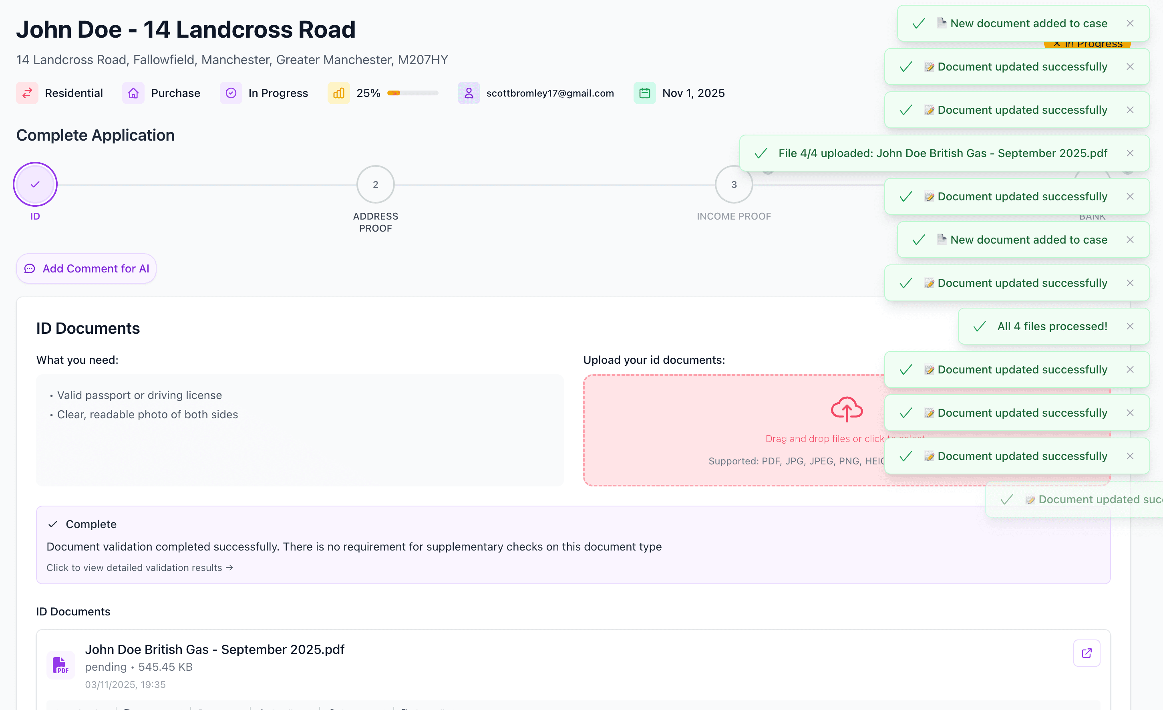This screenshot has height=710, width=1163.
Task: Click the bar chart progress icon
Action: pyautogui.click(x=338, y=93)
